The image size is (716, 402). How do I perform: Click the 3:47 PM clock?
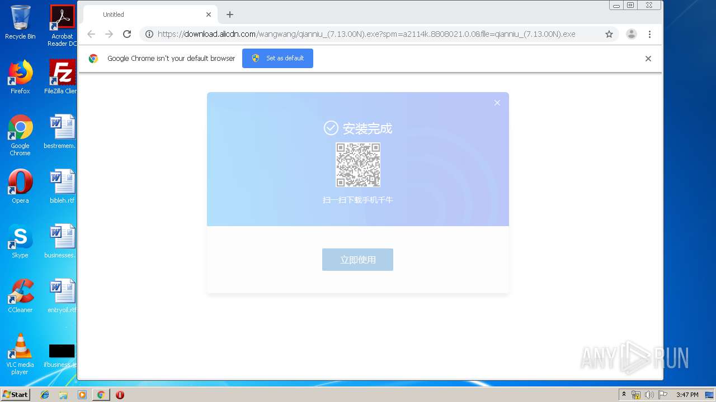[687, 395]
